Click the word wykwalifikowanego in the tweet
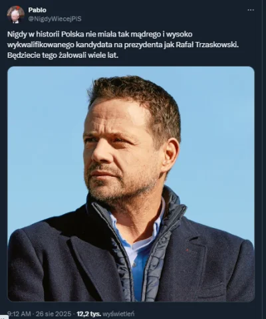The image size is (266, 319). click(x=41, y=45)
